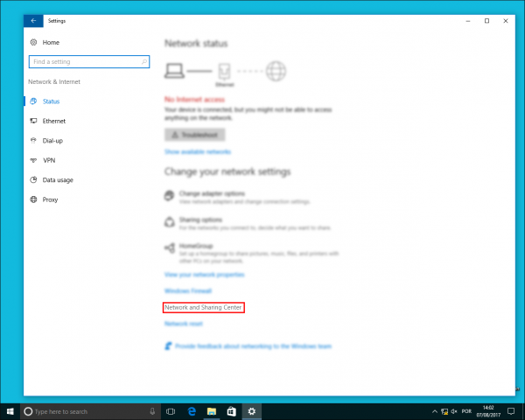Click the Troubleshoot button
525x420 pixels.
(x=194, y=135)
